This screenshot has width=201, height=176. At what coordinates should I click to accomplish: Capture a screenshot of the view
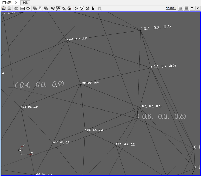[16, 9]
